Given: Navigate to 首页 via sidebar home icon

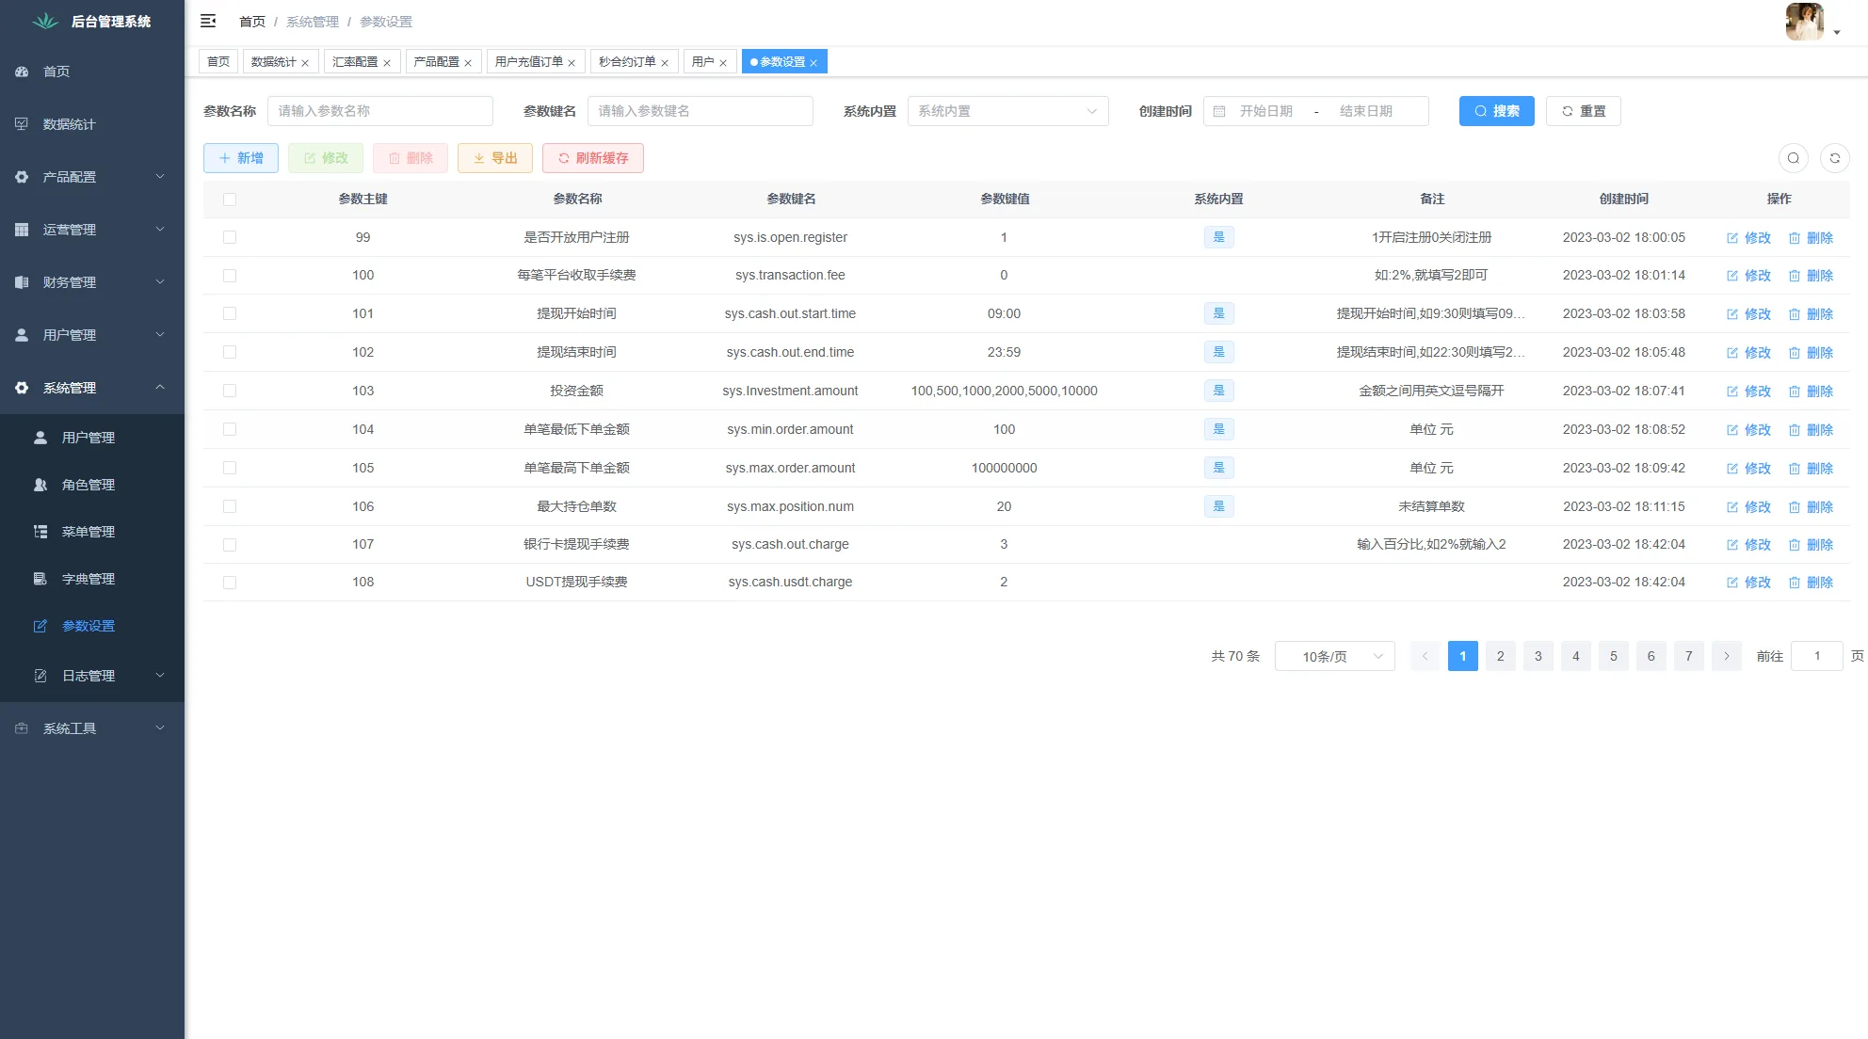Looking at the screenshot, I should click(54, 72).
